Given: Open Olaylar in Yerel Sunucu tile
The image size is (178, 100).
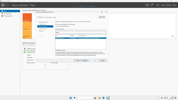Looking at the screenshot, I should (x=29, y=55).
